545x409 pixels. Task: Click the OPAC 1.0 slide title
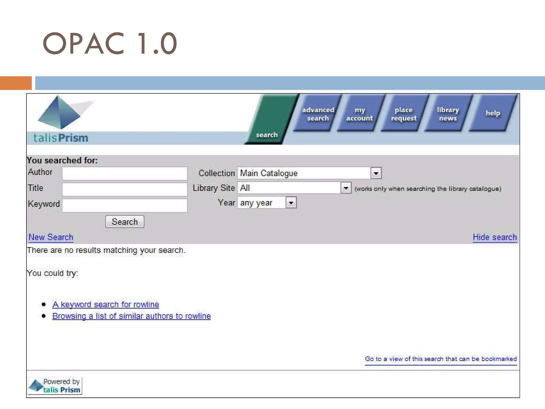click(x=110, y=43)
